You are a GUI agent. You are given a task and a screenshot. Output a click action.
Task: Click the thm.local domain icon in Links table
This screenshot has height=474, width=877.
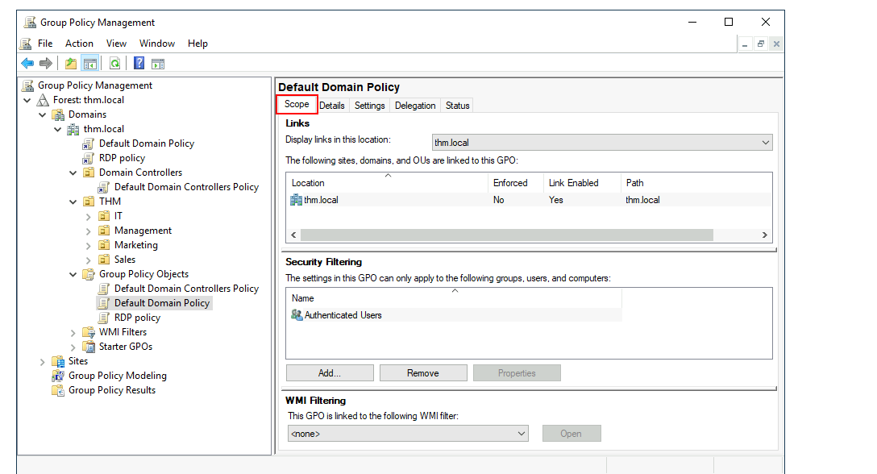coord(297,200)
